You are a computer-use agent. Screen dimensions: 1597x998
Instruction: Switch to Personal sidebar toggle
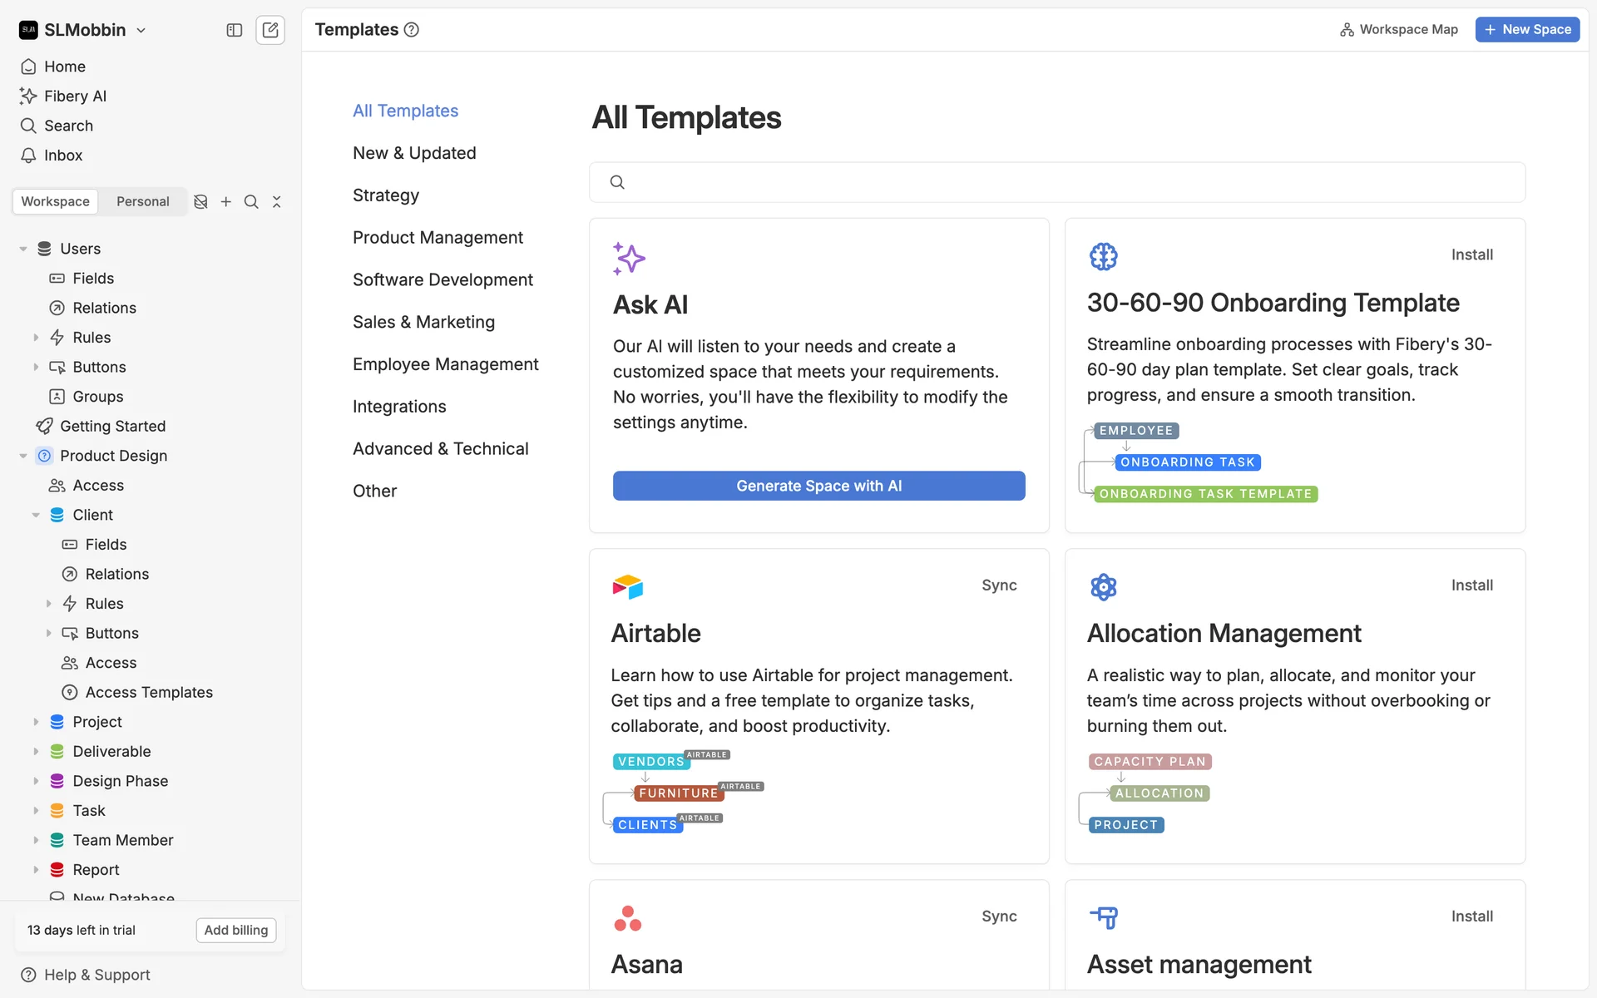point(142,201)
